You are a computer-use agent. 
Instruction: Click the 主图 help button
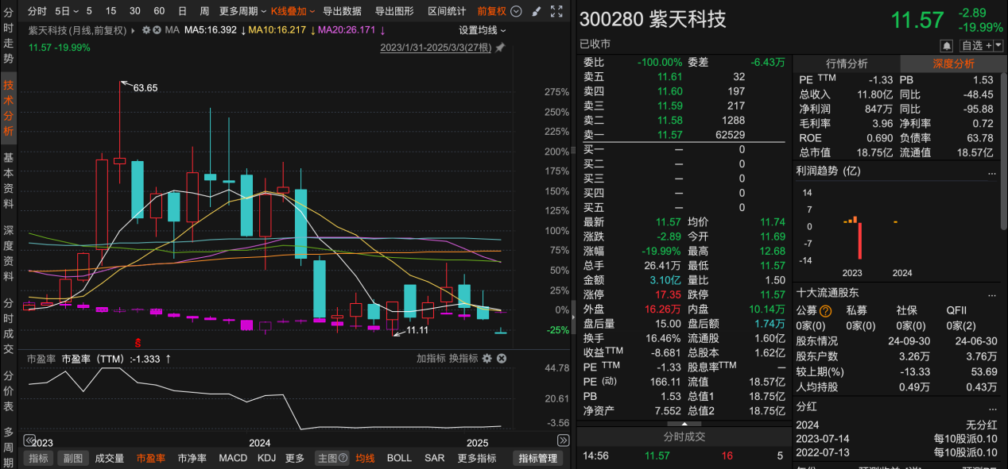click(331, 458)
